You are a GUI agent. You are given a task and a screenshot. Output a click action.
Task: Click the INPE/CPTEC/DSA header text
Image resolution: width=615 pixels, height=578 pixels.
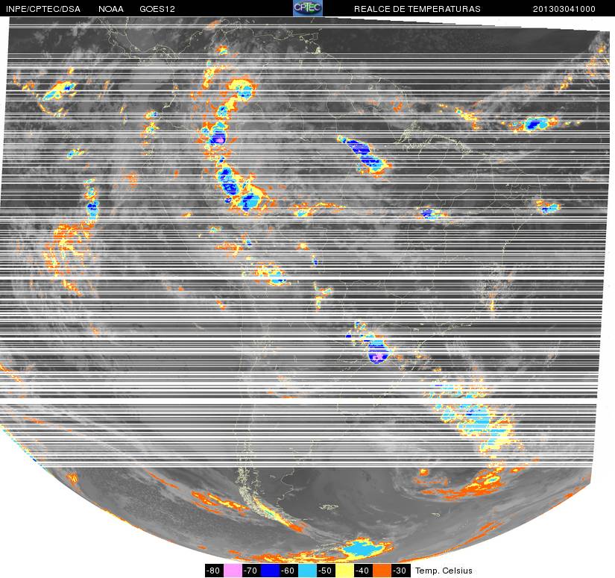tap(43, 9)
